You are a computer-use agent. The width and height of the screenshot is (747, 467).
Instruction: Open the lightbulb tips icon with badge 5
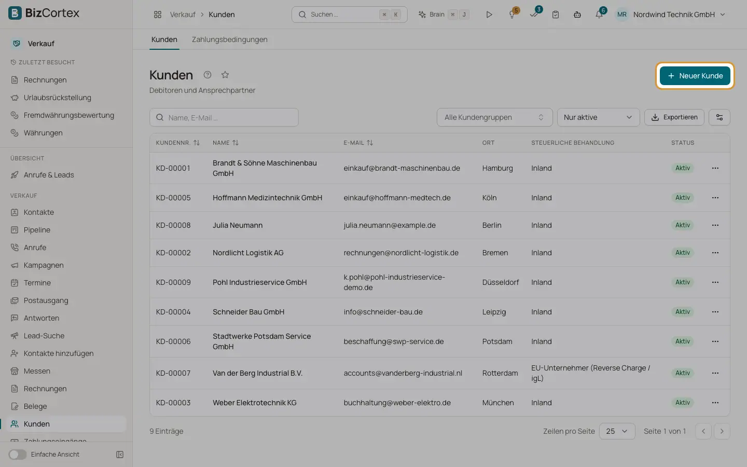pyautogui.click(x=512, y=15)
